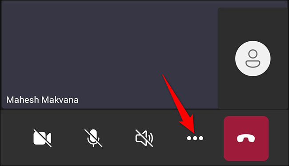Click the speaker icon with slash
Viewport: 289px width, 166px height.
tap(144, 138)
